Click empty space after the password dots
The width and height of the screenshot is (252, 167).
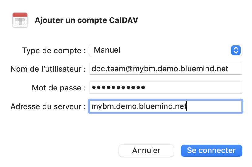[x=194, y=88]
